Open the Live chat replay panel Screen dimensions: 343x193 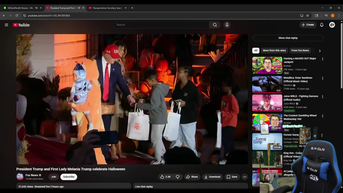pyautogui.click(x=191, y=186)
